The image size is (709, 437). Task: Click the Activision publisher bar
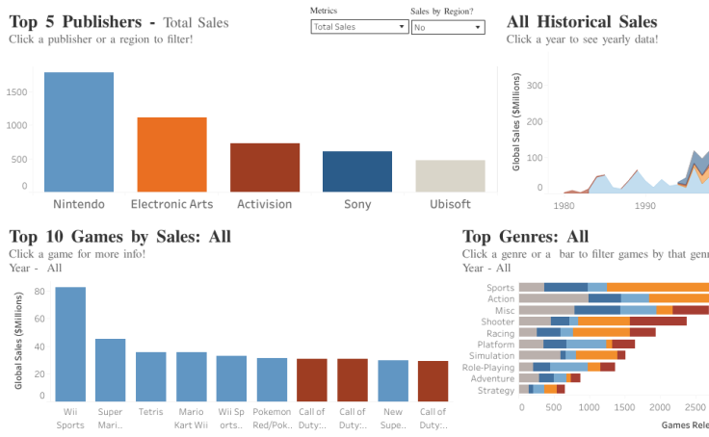[264, 167]
